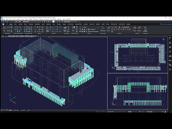Open the Help menu

(x=64, y=19)
